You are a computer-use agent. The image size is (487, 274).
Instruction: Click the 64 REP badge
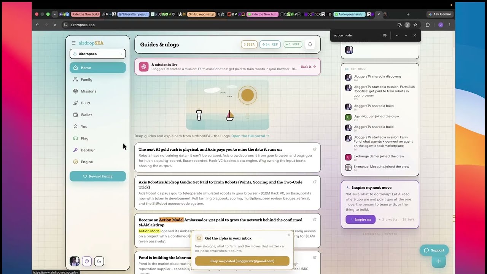(x=270, y=45)
